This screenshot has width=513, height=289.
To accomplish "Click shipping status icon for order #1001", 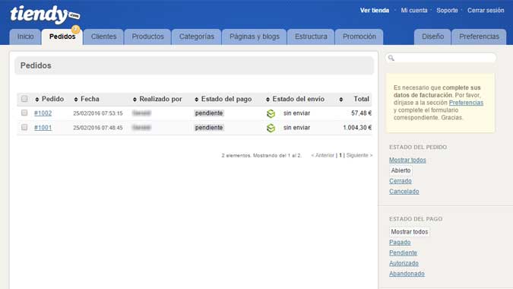I will [x=271, y=128].
